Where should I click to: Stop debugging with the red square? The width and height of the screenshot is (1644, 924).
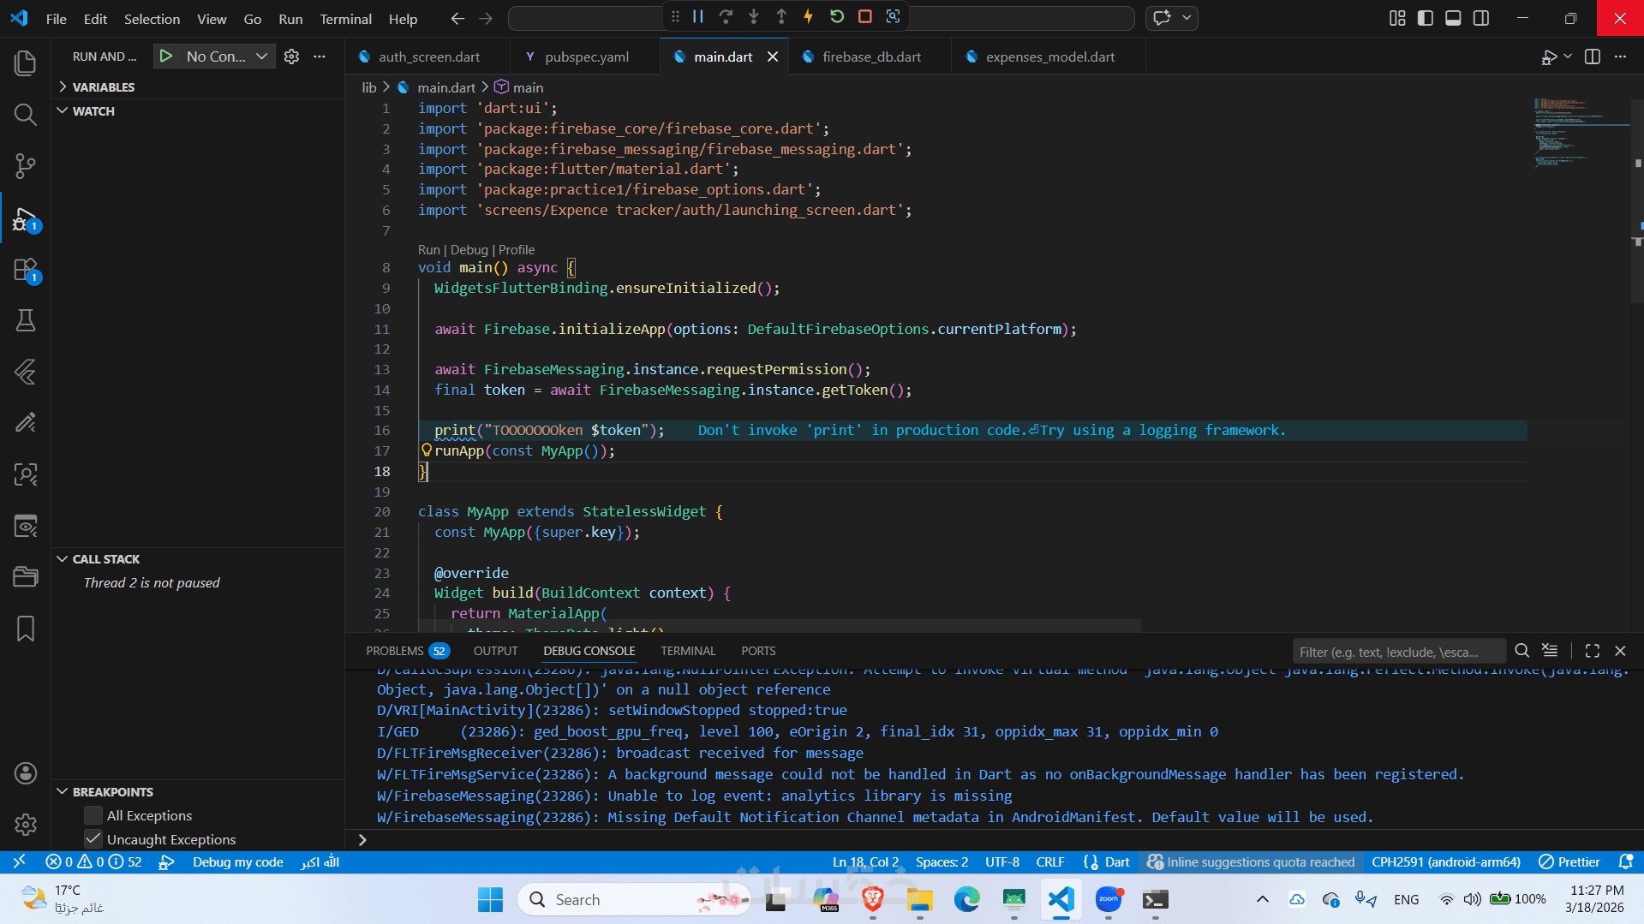(865, 16)
